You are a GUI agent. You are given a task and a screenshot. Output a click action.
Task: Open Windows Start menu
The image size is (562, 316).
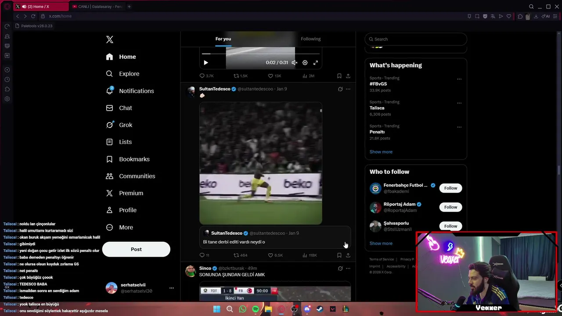pyautogui.click(x=217, y=309)
